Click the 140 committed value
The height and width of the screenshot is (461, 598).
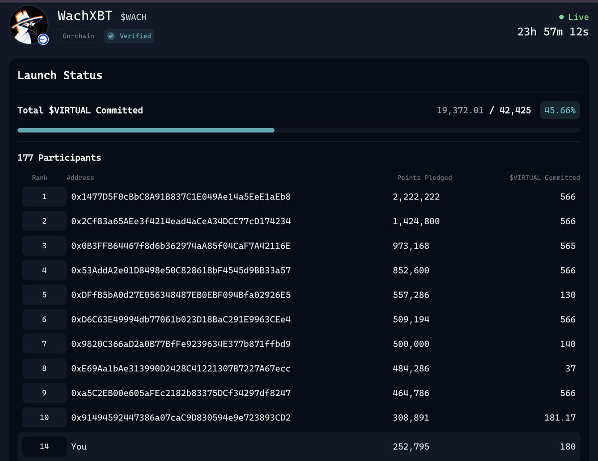pos(568,344)
